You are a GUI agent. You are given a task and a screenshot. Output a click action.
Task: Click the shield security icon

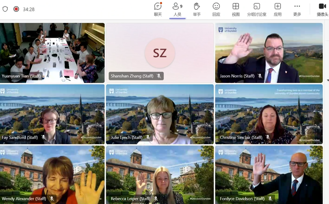click(5, 9)
